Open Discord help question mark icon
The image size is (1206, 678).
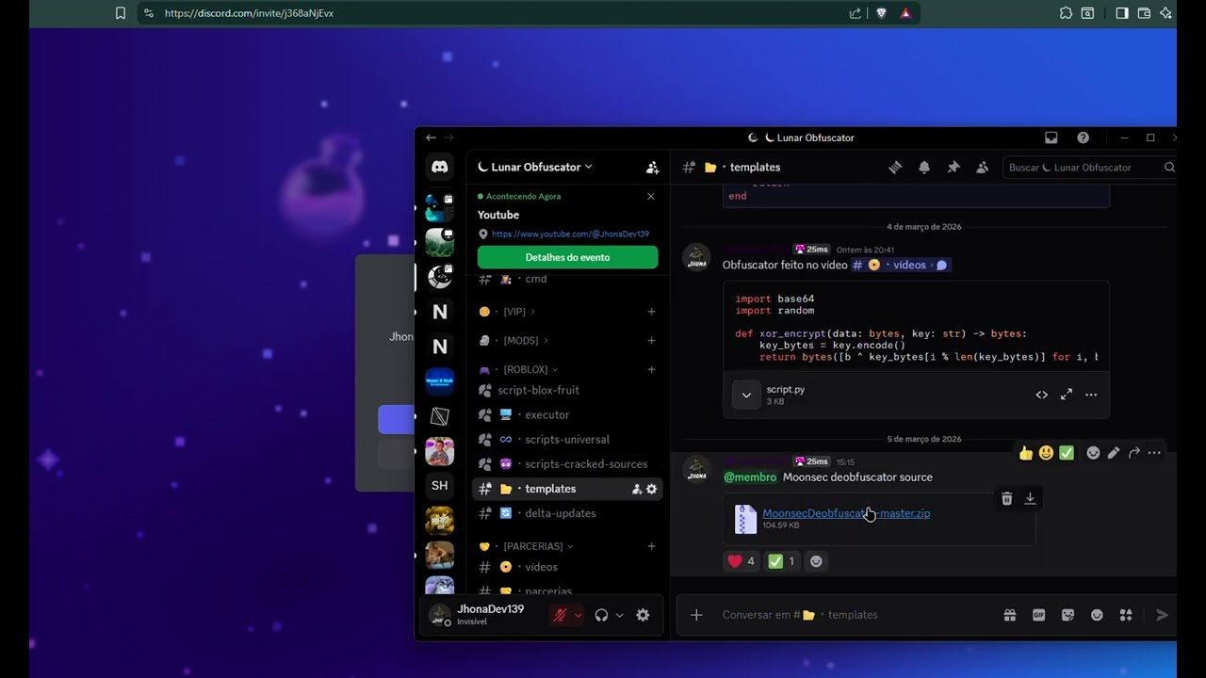[x=1084, y=137]
